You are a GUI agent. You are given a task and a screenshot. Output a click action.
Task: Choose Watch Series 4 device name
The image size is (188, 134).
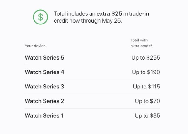point(44,72)
